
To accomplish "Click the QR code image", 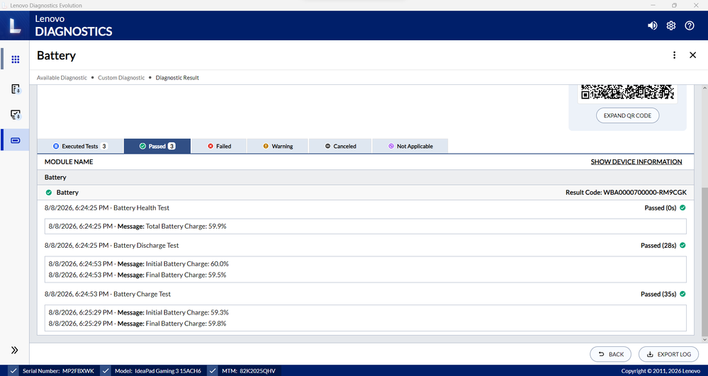I will [x=627, y=91].
